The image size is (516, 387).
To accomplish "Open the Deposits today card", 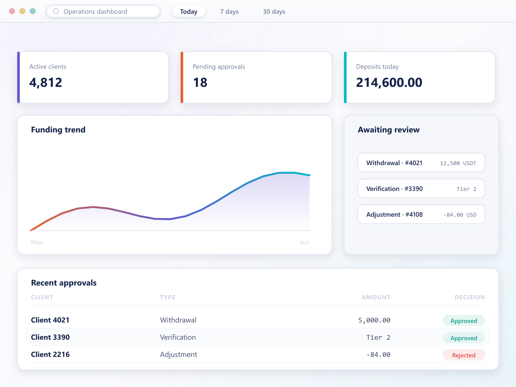I will pyautogui.click(x=420, y=77).
